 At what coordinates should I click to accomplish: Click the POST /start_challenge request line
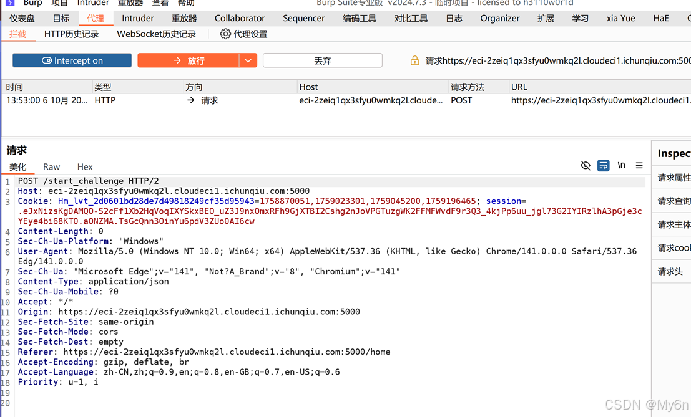[x=88, y=181]
